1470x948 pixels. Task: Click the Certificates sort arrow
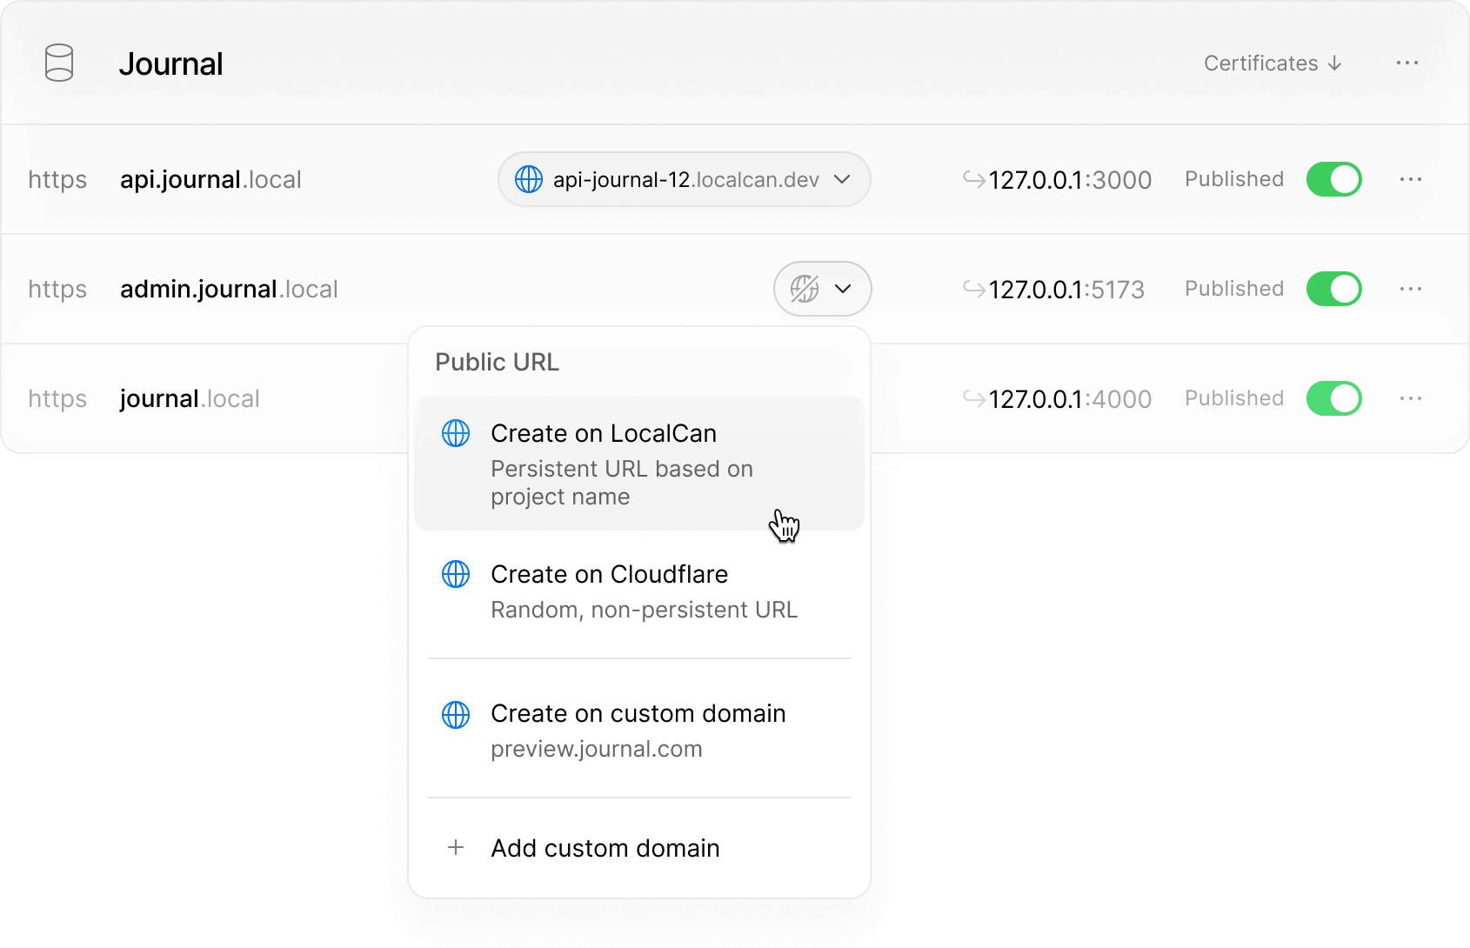[1335, 63]
